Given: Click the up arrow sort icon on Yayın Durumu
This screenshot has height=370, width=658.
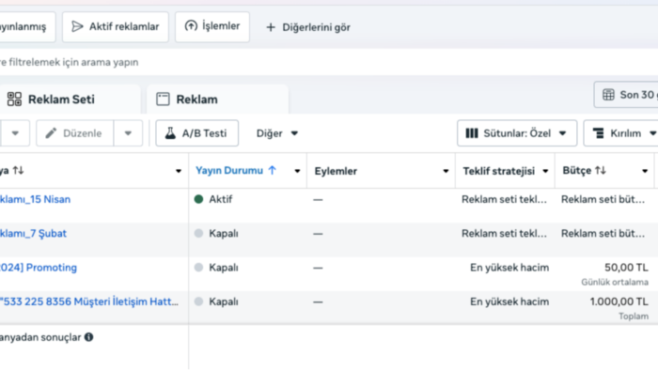Looking at the screenshot, I should [272, 170].
